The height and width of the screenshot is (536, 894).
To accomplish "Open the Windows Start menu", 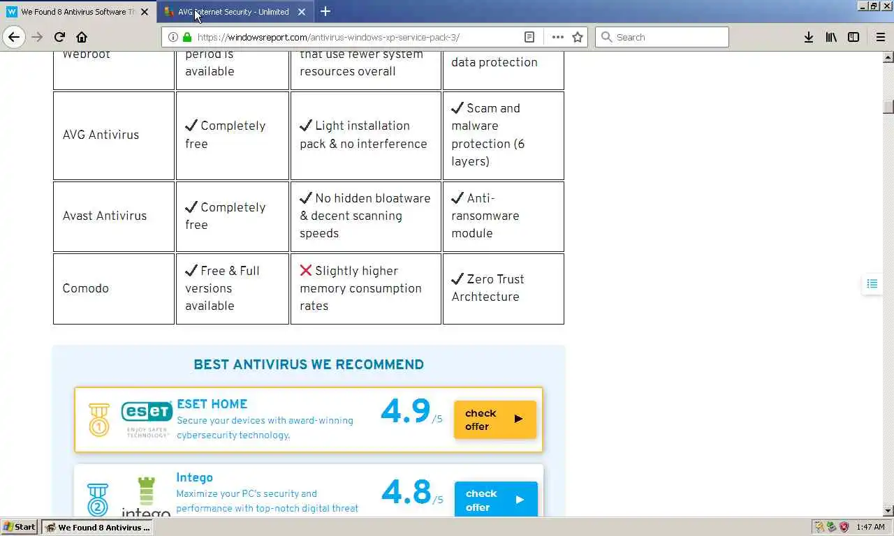I will coord(20,527).
